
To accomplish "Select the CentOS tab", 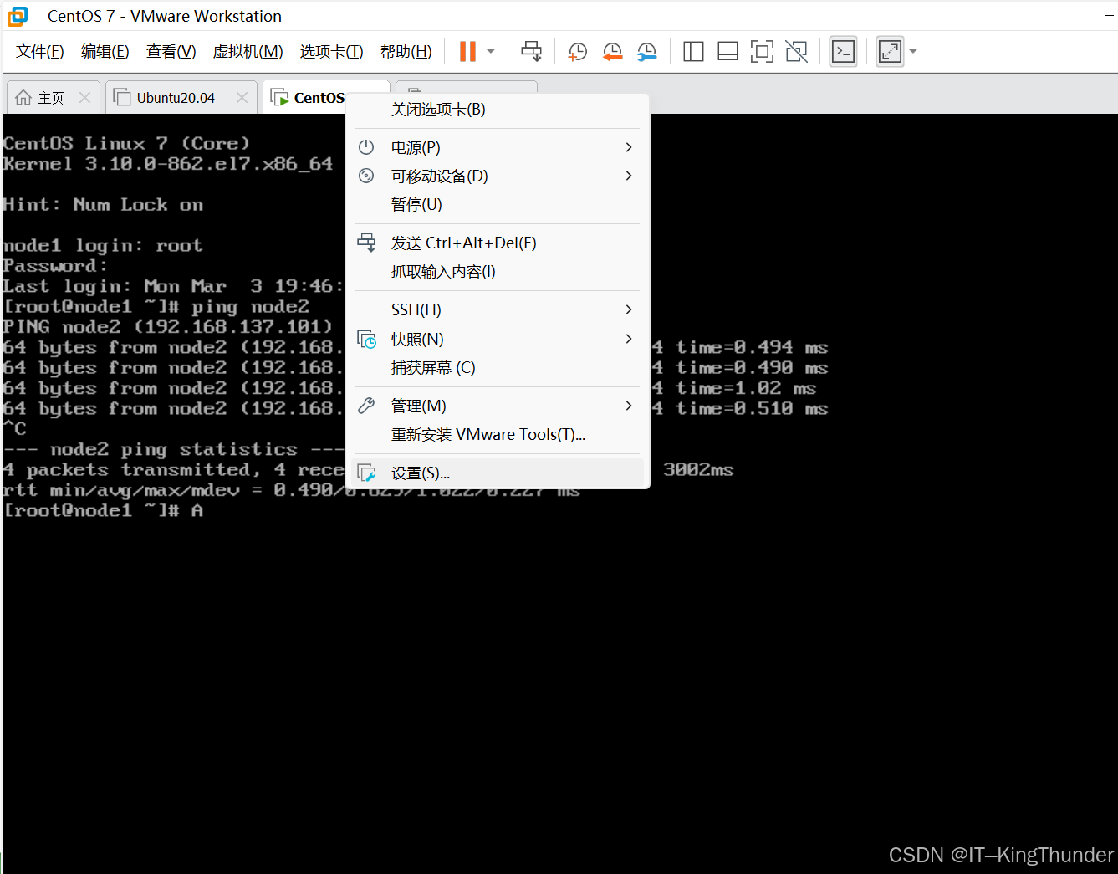I will (306, 98).
